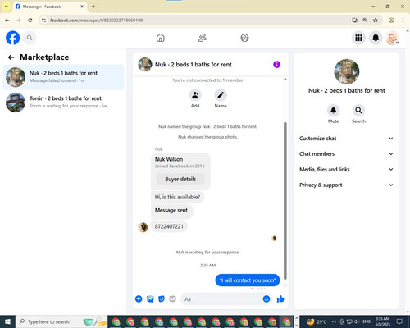Go to the Home feed icon
The height and width of the screenshot is (328, 410).
[161, 38]
